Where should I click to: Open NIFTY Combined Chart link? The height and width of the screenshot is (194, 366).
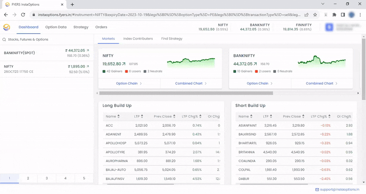click(191, 83)
